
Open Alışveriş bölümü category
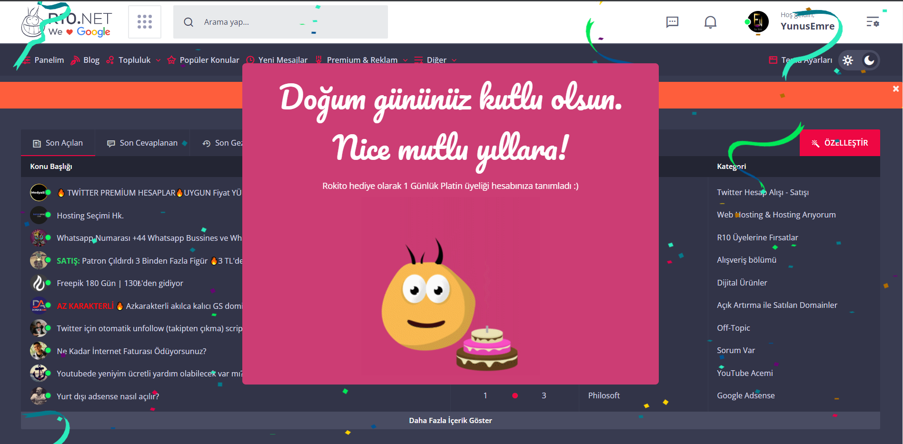coord(746,260)
